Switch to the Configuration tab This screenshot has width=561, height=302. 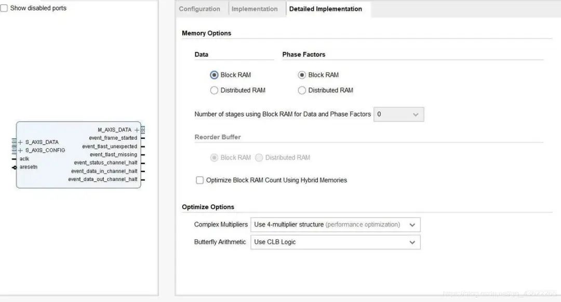199,9
